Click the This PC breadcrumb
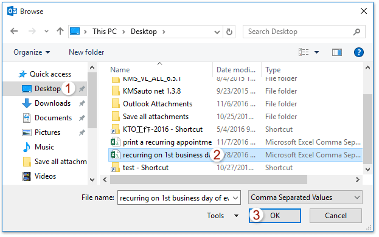Screen dimensions: 379x237 click(x=105, y=32)
